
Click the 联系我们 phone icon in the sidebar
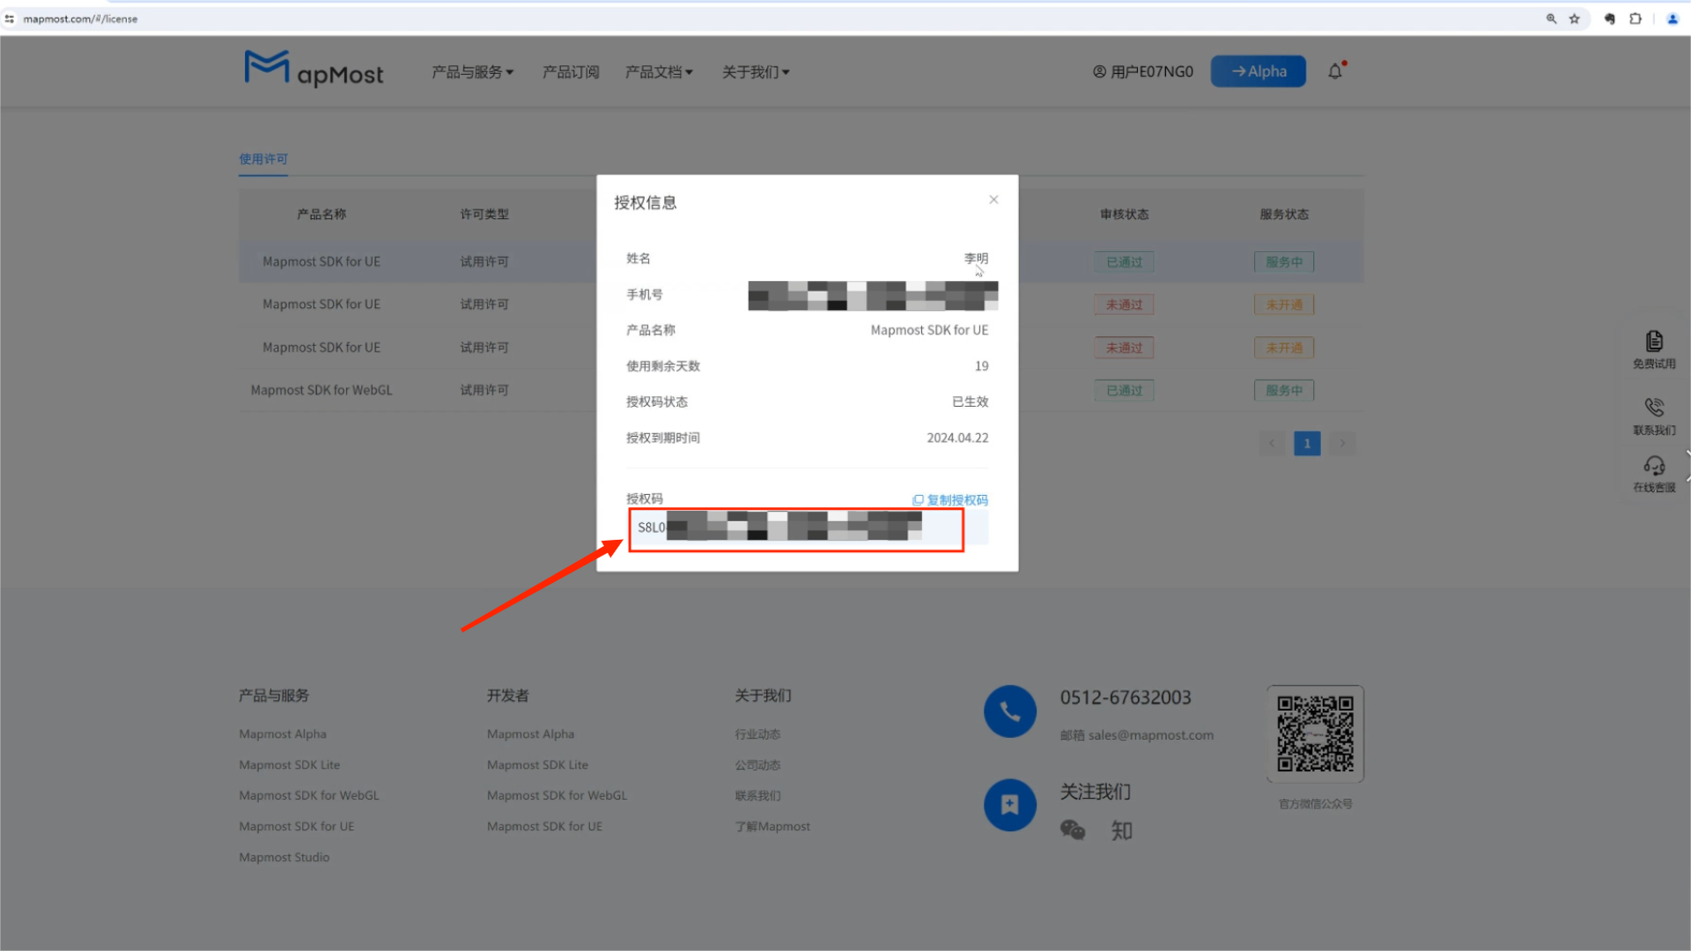(1654, 407)
